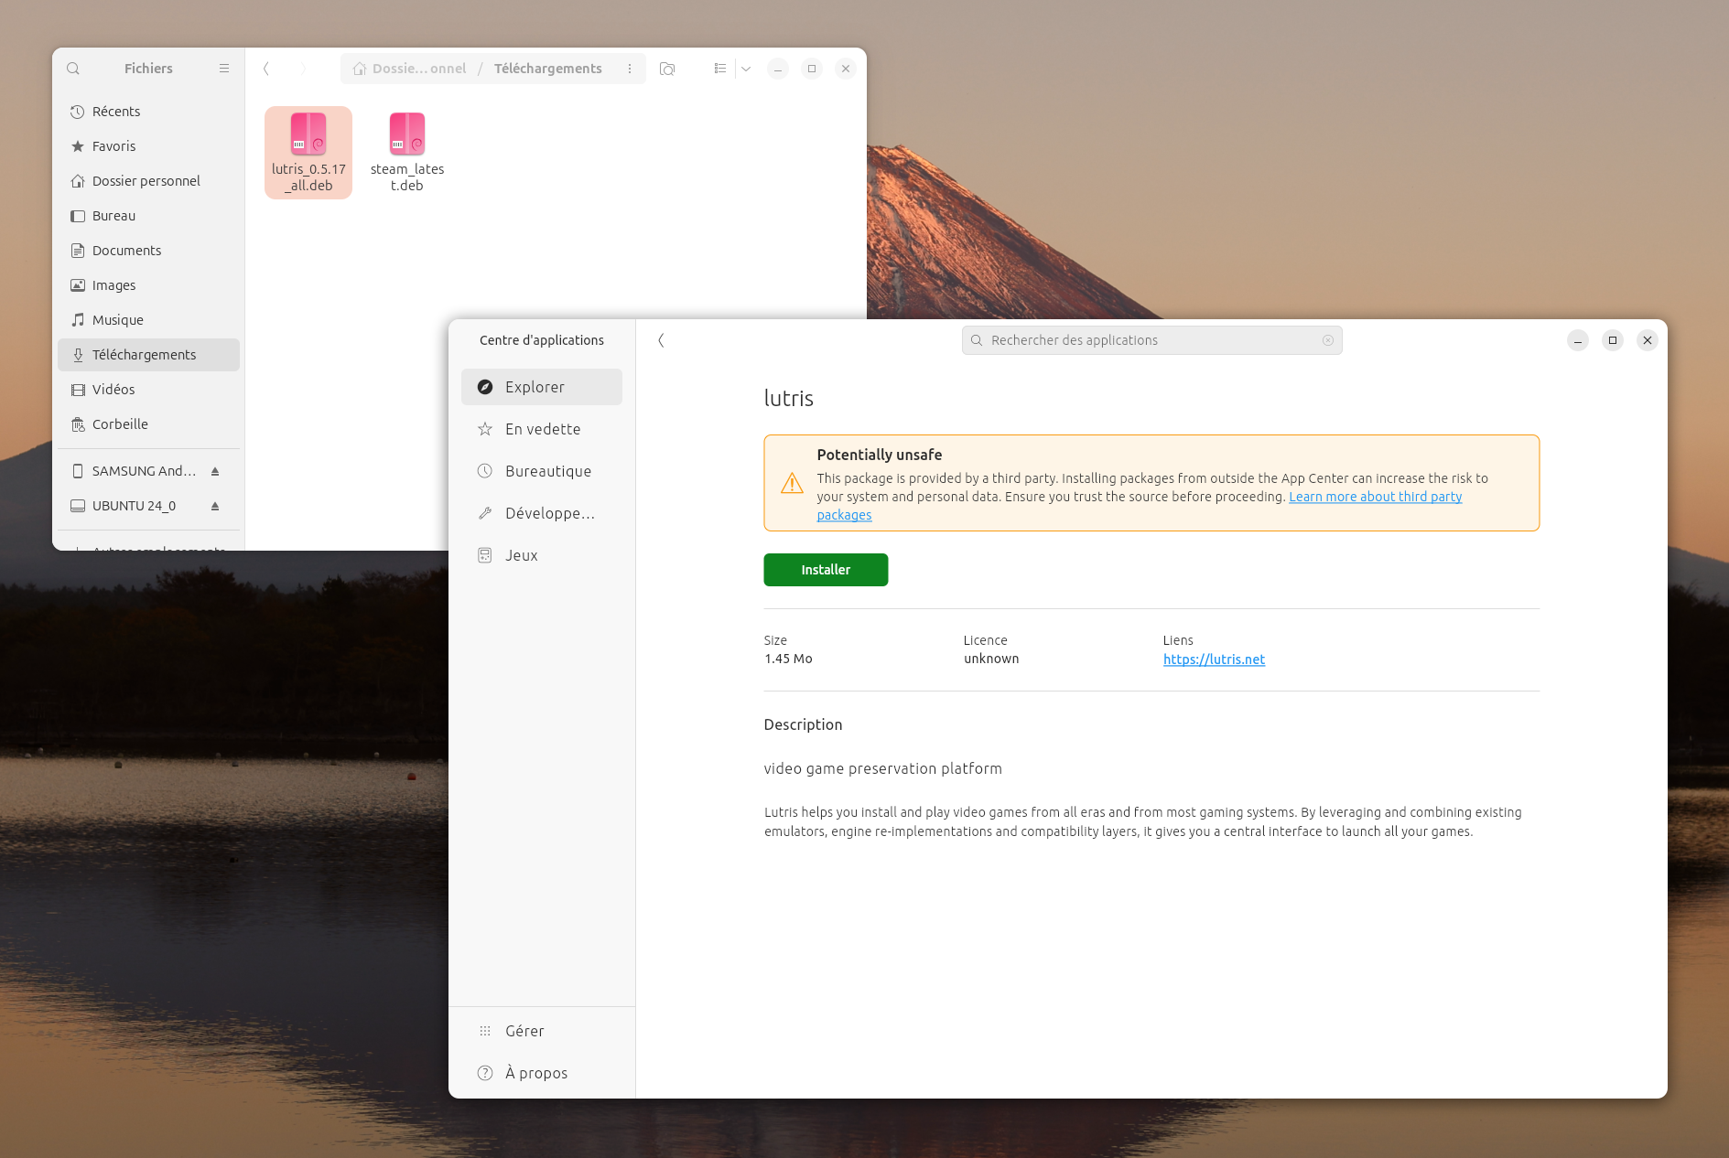This screenshot has width=1729, height=1158.
Task: Open Récents in Fichiers sidebar
Action: coord(148,112)
